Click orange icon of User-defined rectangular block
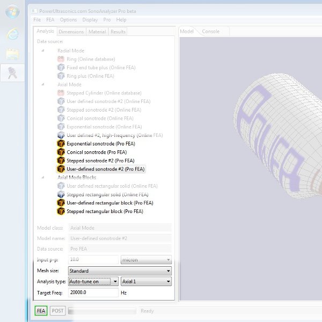This screenshot has height=322, width=322. click(61, 203)
